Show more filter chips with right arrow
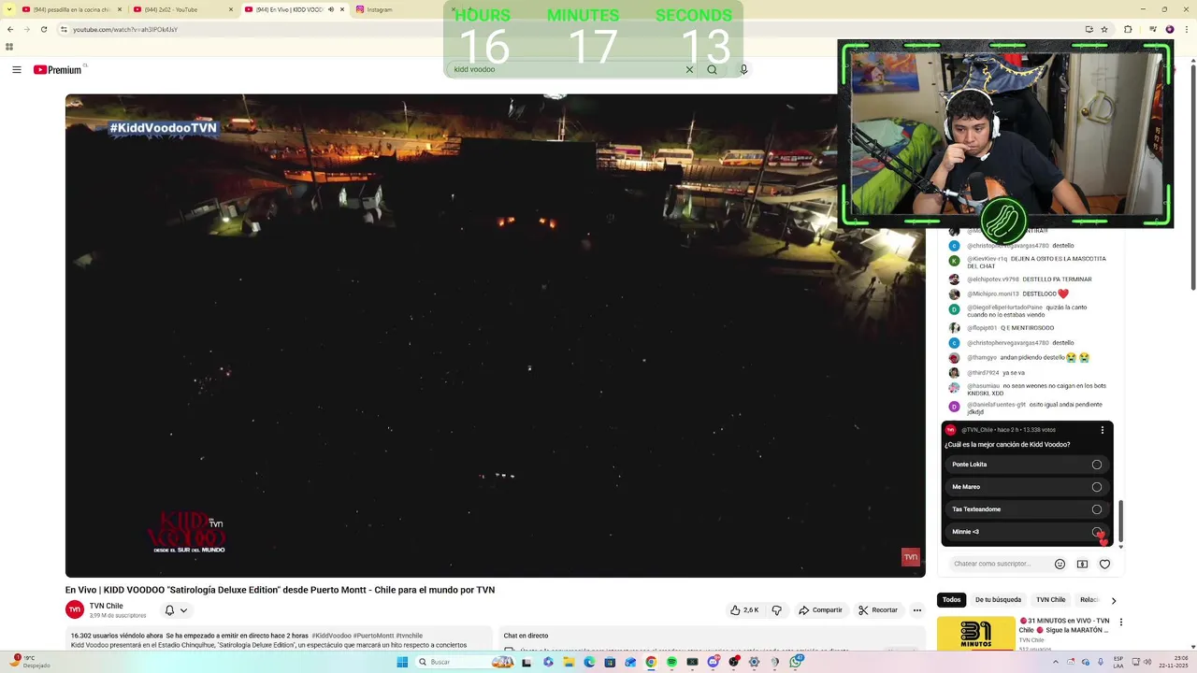This screenshot has height=673, width=1197. click(1113, 600)
